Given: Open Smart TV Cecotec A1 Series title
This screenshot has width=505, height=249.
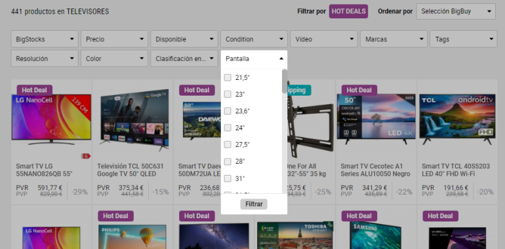Looking at the screenshot, I should [x=375, y=170].
